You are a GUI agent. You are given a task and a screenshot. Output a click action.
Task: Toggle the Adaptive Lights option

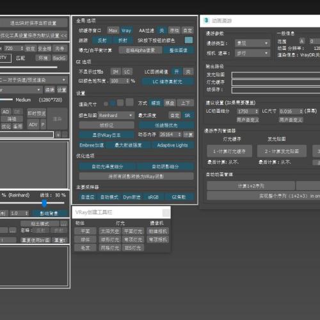[x=172, y=145]
